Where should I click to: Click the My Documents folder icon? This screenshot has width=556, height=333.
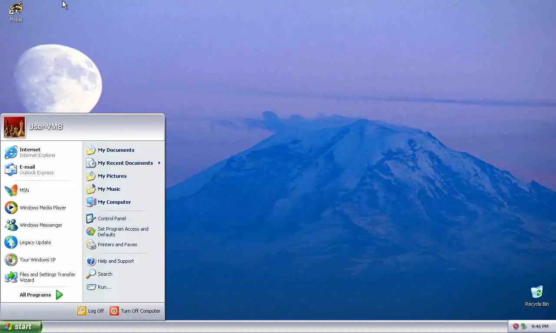coord(91,150)
